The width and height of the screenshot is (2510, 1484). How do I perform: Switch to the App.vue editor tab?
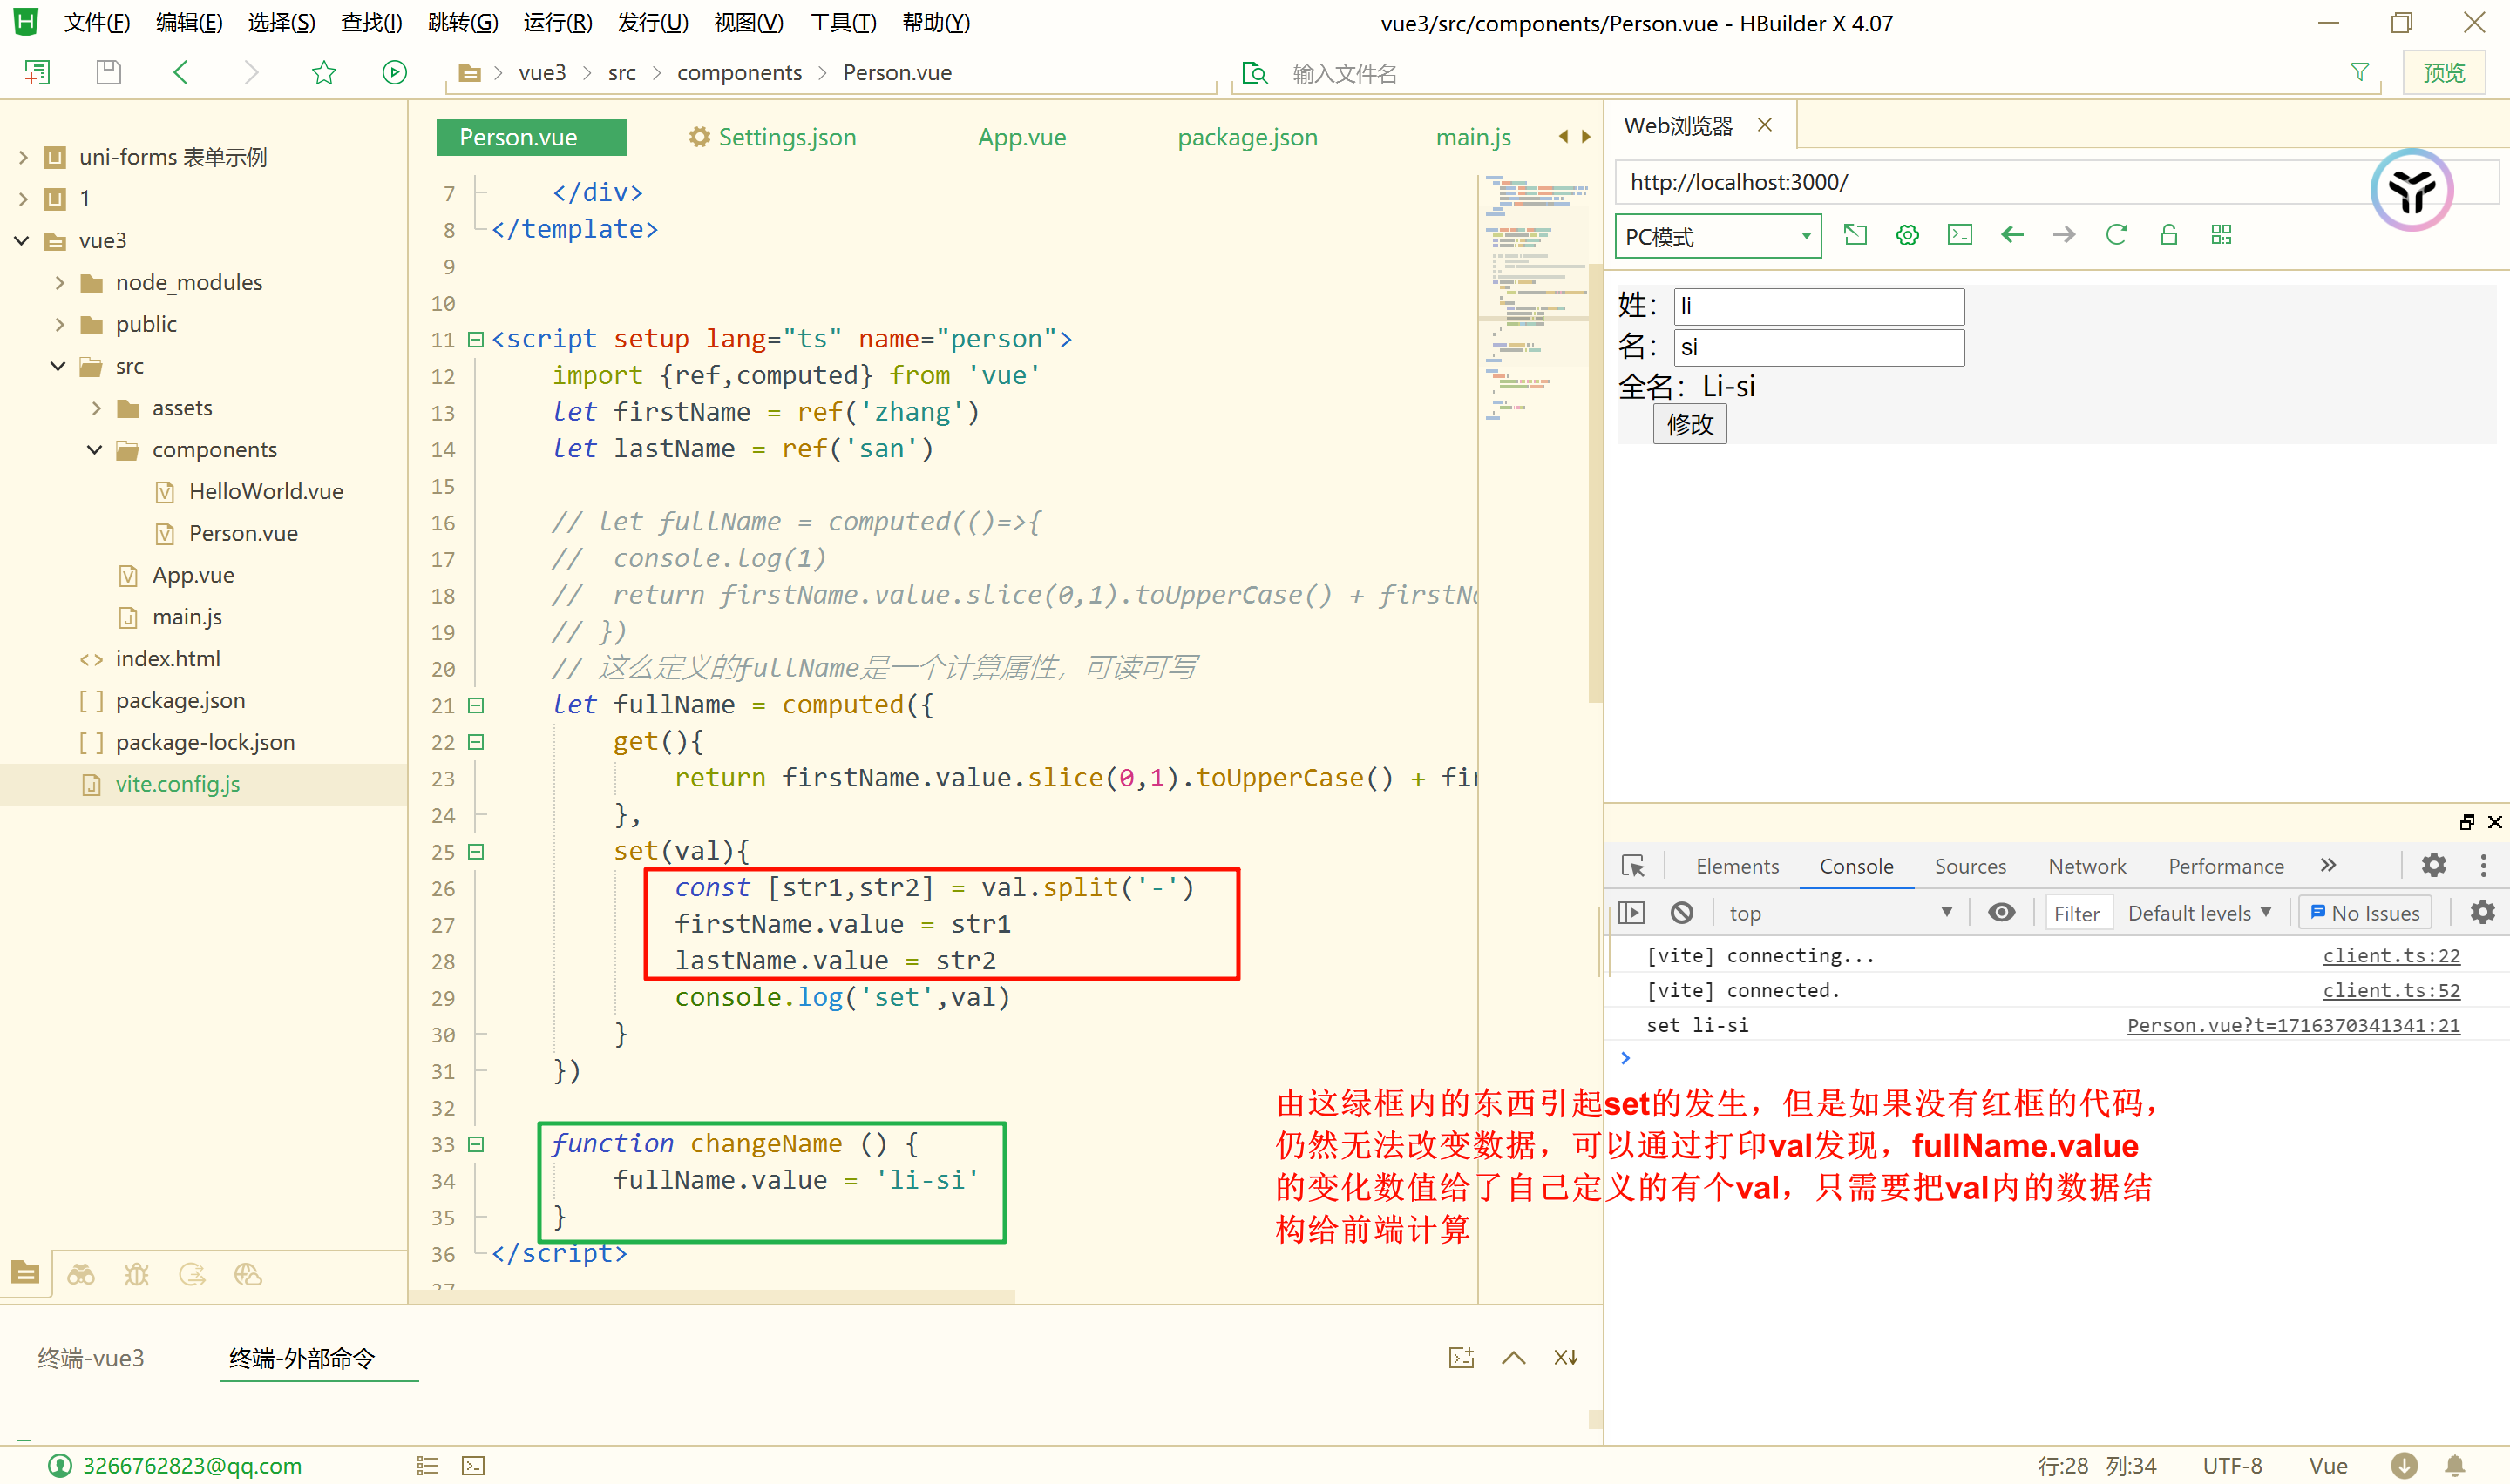pyautogui.click(x=1021, y=137)
